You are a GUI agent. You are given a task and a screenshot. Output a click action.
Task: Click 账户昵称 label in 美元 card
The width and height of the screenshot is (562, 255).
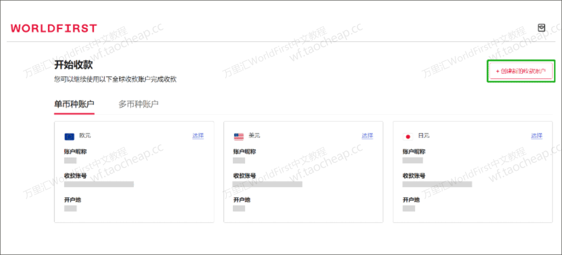point(245,152)
